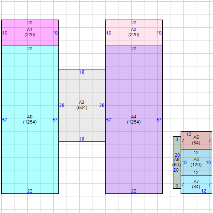Click the left '28' height label of A2
This screenshot has width=213, height=213.
coord(62,105)
